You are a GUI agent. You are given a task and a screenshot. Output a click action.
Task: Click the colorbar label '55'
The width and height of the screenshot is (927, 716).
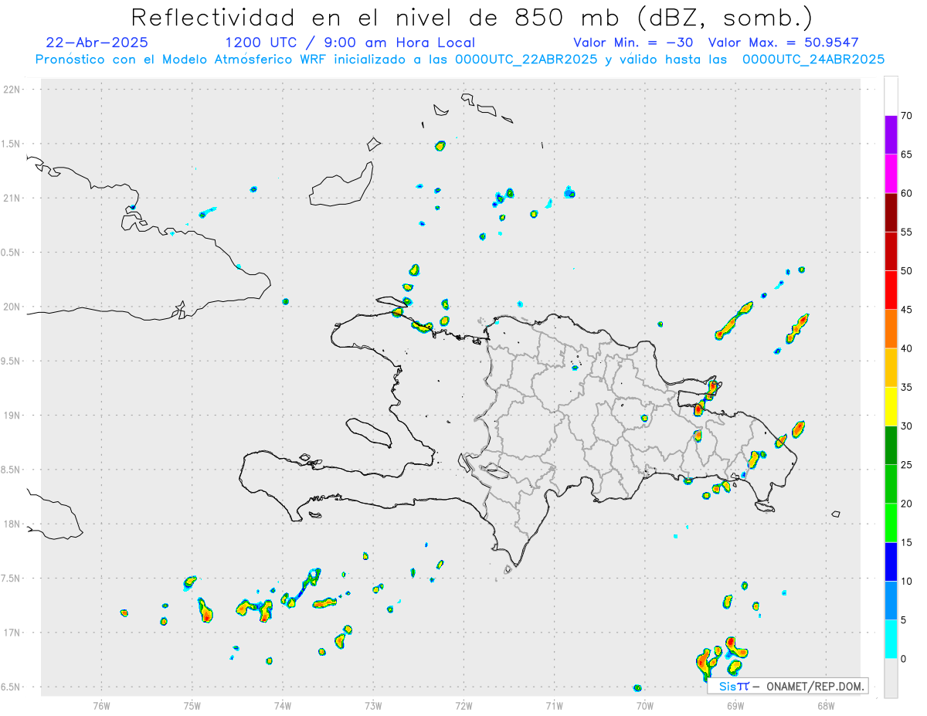[907, 232]
